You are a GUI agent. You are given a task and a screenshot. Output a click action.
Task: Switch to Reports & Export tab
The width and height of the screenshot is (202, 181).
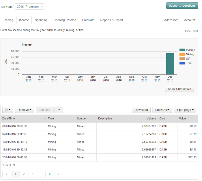pyautogui.click(x=112, y=20)
